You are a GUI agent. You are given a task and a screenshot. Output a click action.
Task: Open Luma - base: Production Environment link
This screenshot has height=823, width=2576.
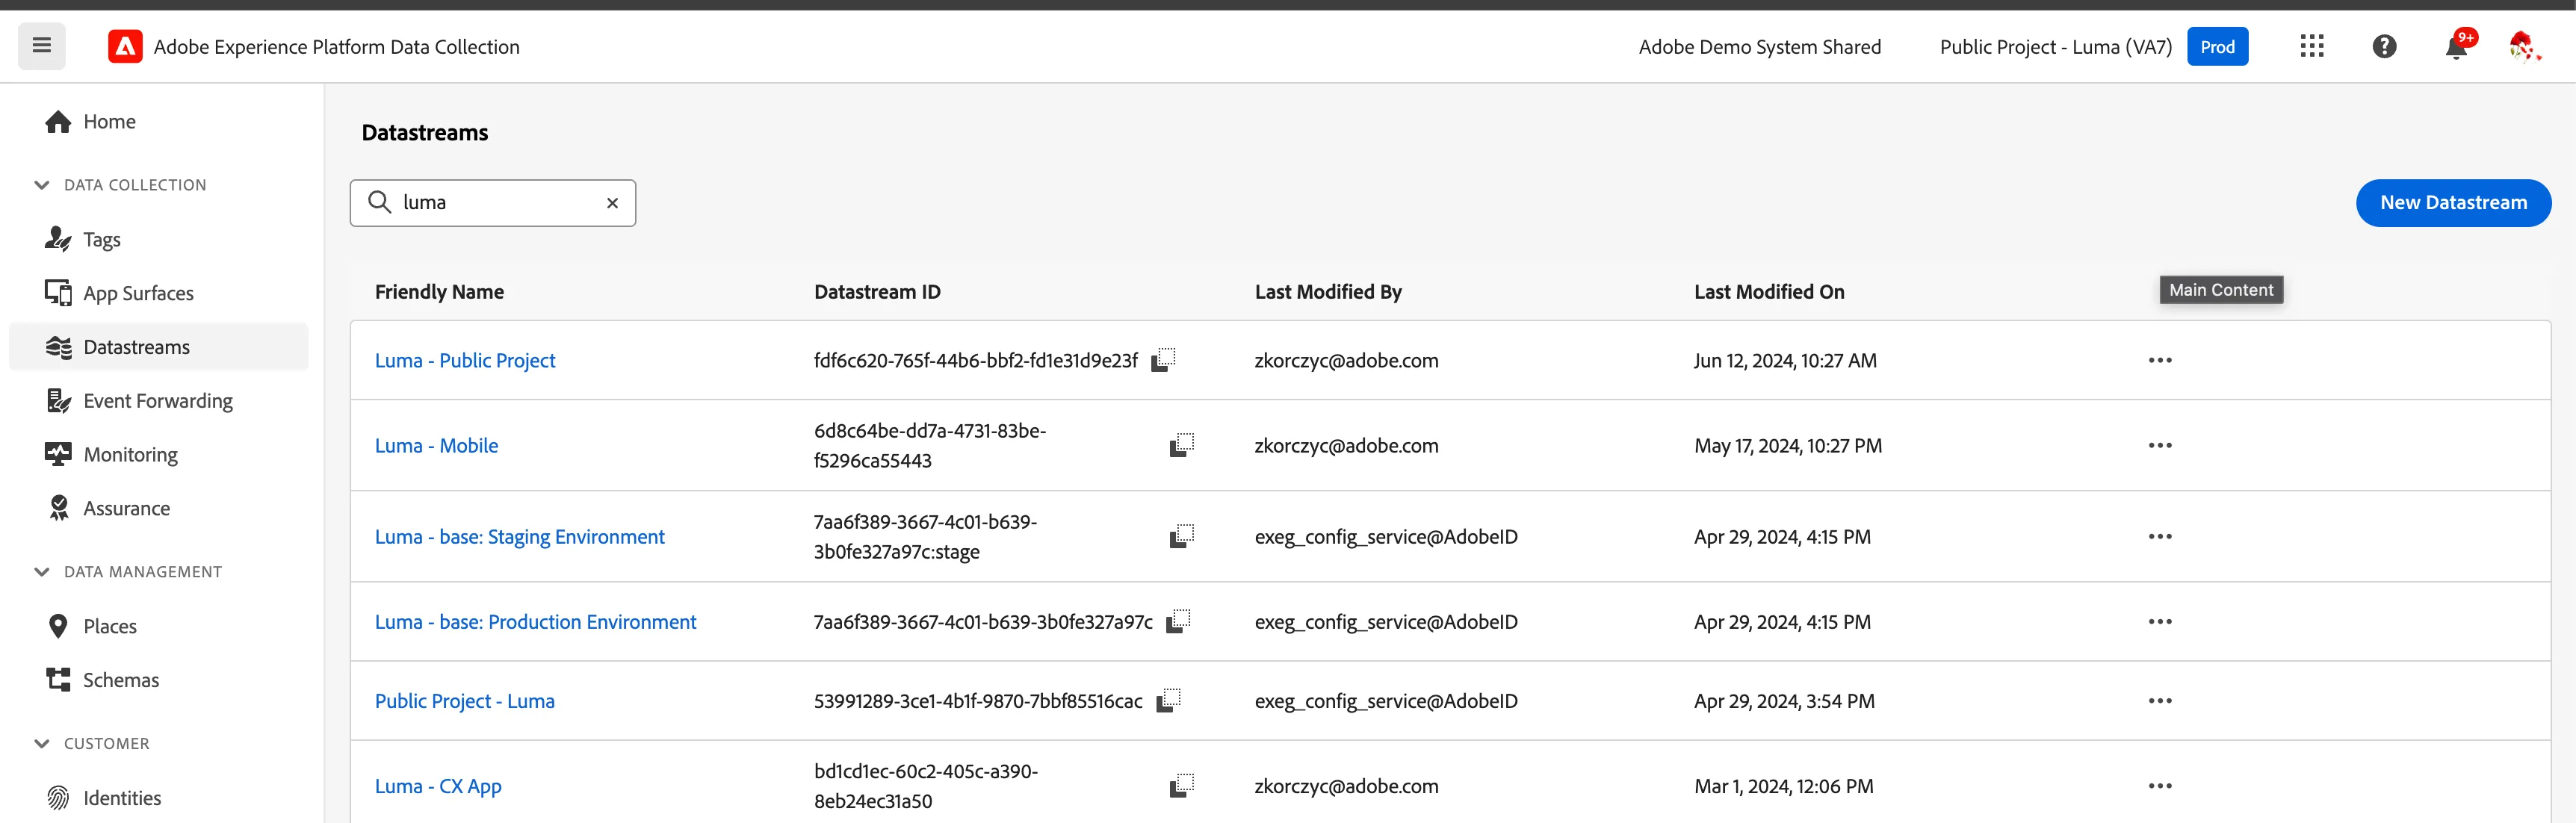(535, 622)
